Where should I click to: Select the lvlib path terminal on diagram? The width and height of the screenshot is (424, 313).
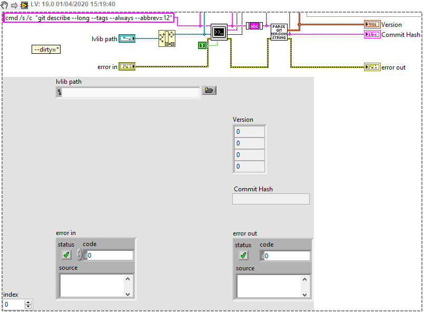coord(127,38)
